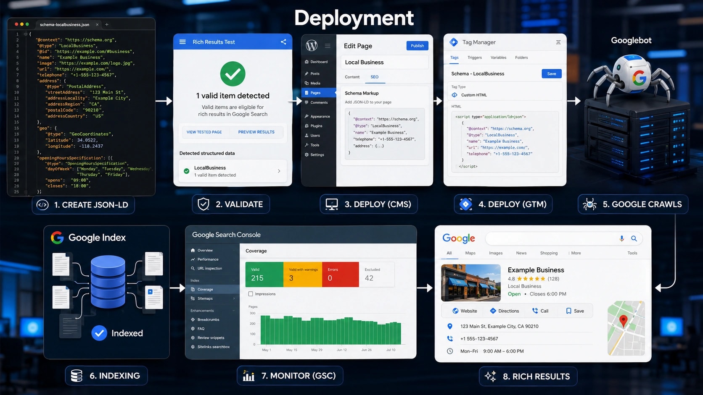Click the schema-localbusiness.json editor tab
703x395 pixels.
click(x=68, y=24)
